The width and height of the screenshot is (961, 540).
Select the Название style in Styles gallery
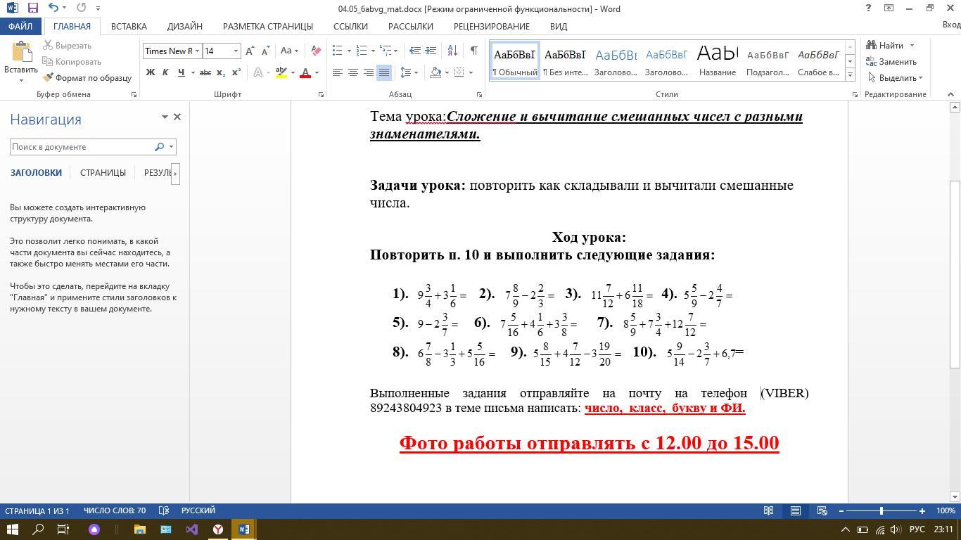(717, 60)
